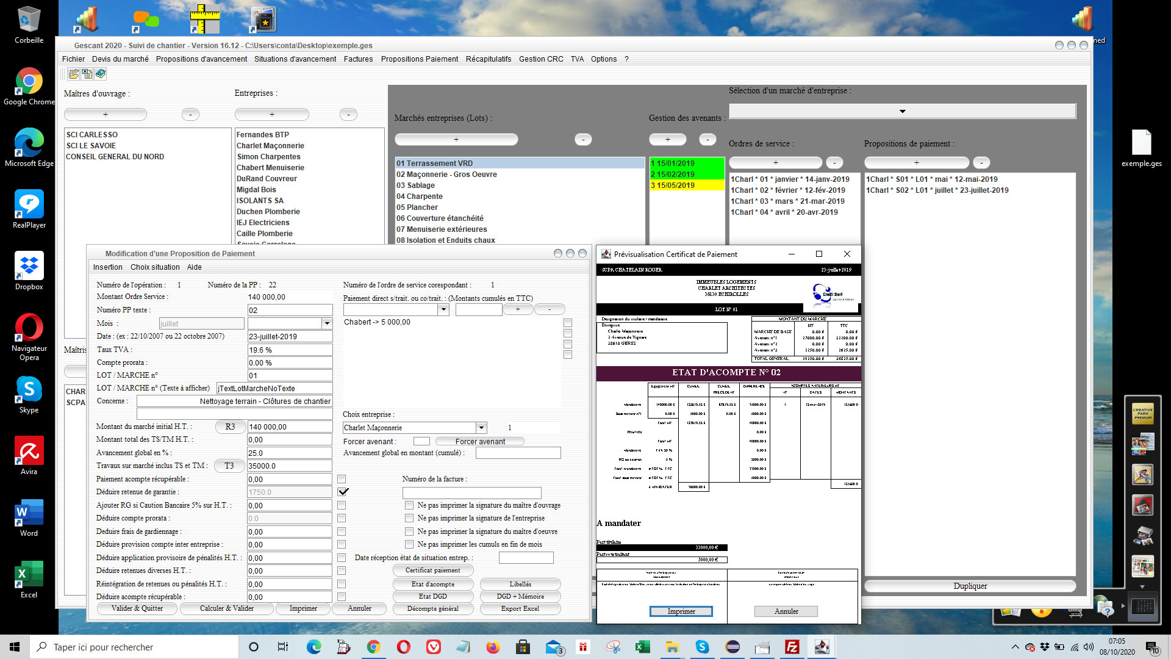Click the Windows search box
Viewport: 1171px width, 659px height.
tap(134, 647)
